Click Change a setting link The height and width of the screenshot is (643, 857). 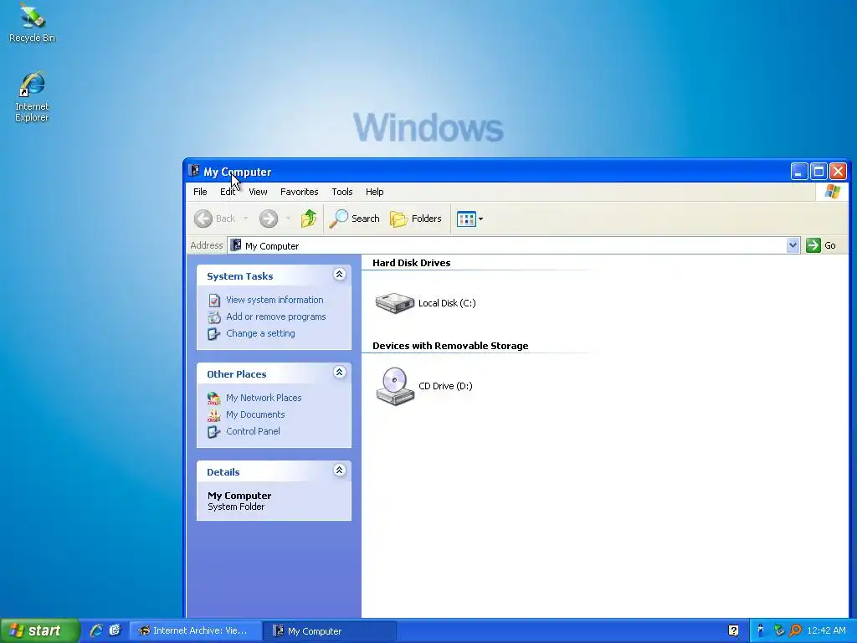click(x=260, y=333)
